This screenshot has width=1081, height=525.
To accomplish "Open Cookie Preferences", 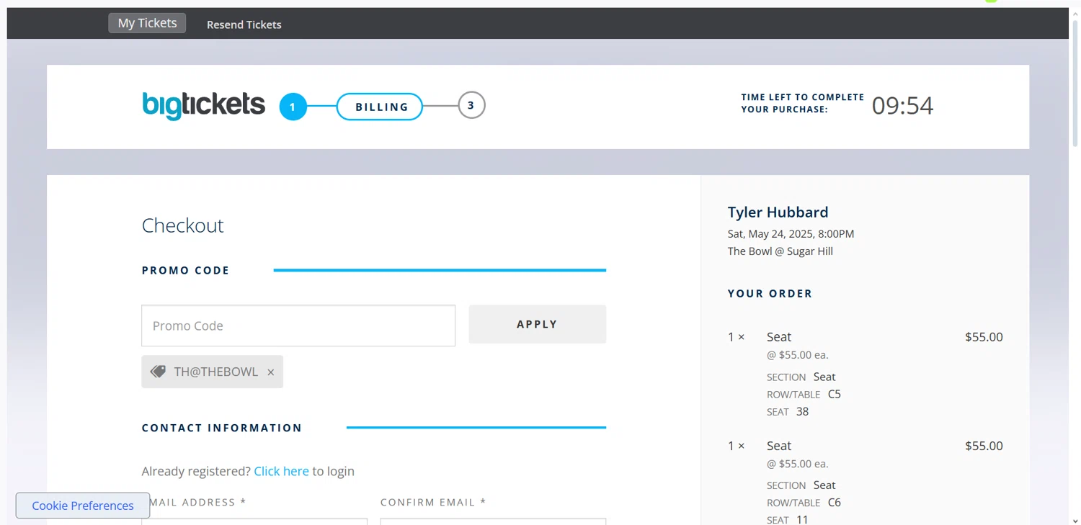I will click(x=83, y=506).
